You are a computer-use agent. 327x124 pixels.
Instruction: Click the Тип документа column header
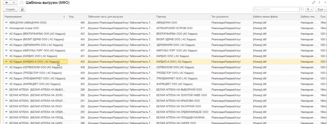(230, 17)
